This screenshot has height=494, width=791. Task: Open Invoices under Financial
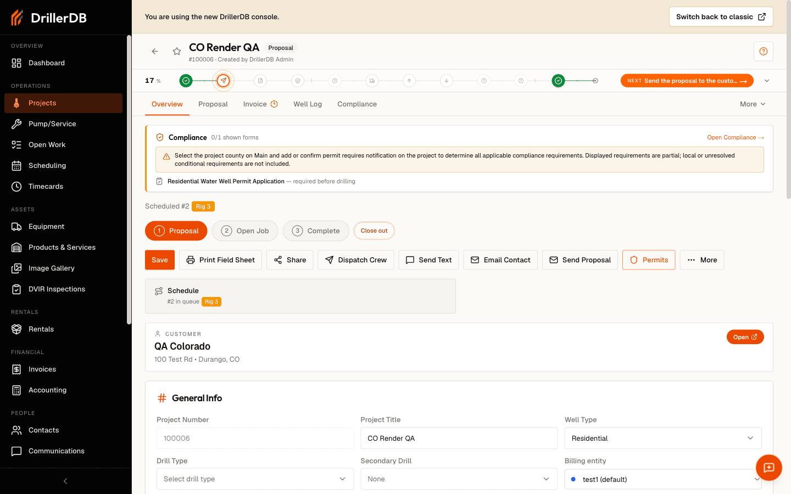pyautogui.click(x=63, y=369)
